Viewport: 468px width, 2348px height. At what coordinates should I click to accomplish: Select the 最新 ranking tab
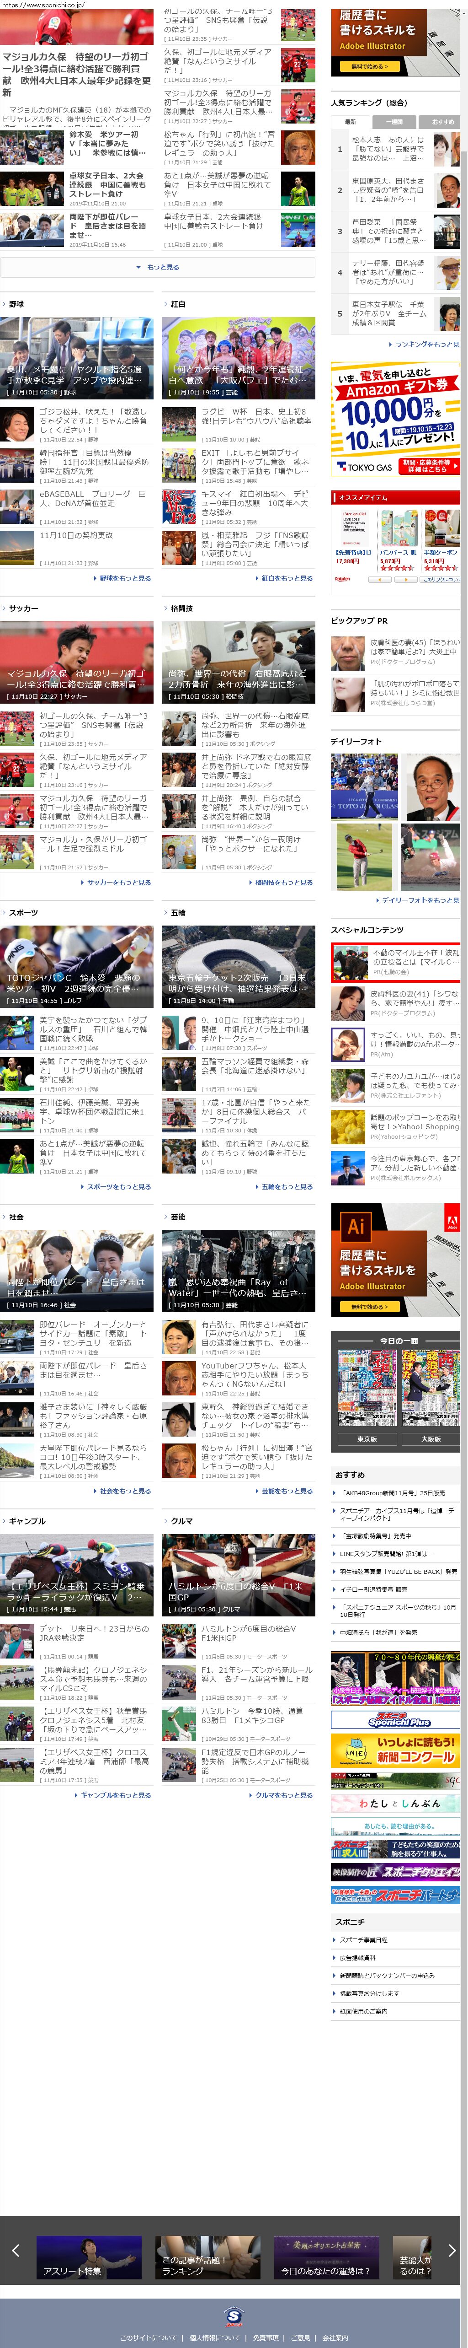click(351, 121)
